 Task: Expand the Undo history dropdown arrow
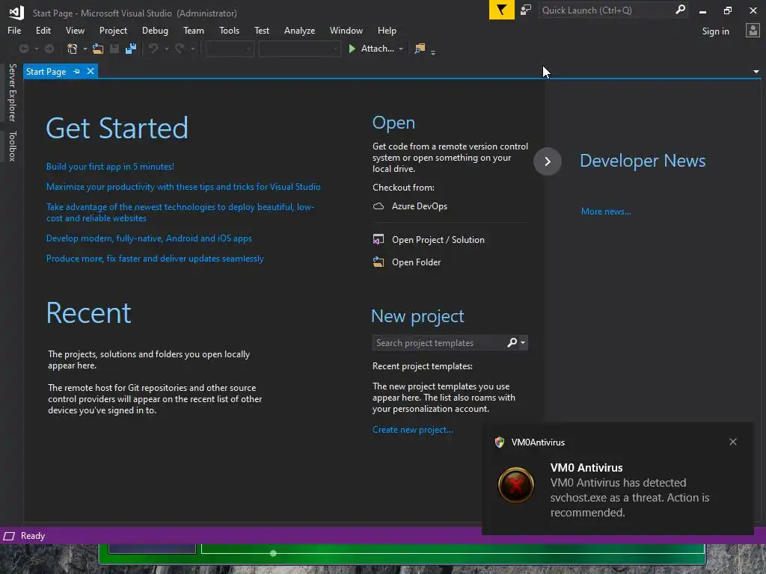(166, 49)
